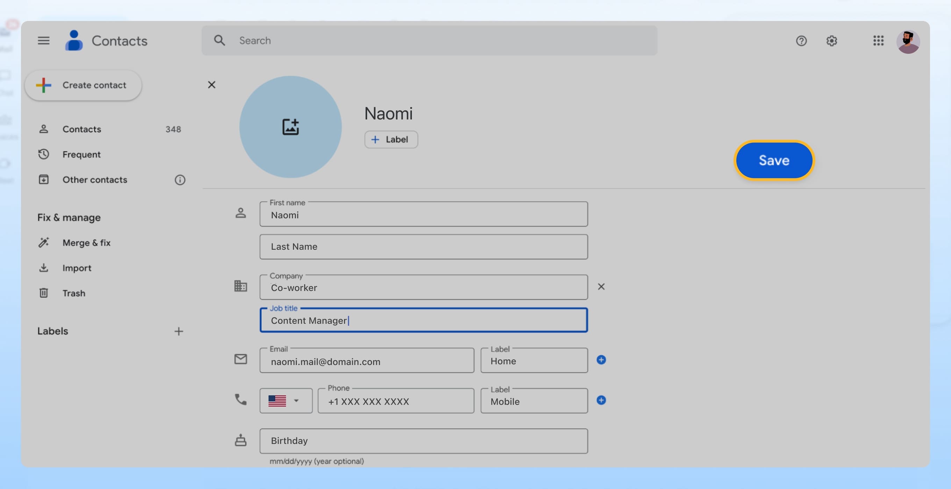This screenshot has height=489, width=951.
Task: Select Other contacts in the sidebar
Action: pos(94,180)
